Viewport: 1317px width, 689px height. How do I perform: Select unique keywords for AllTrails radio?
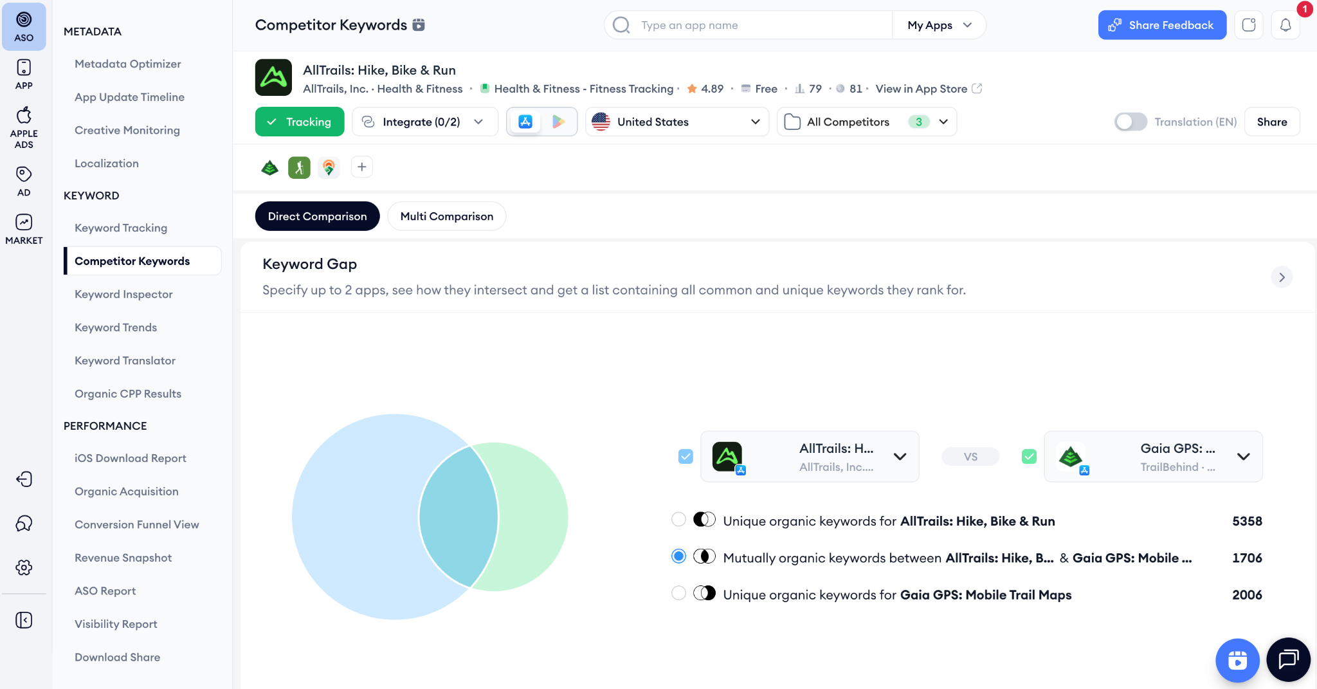[x=678, y=519]
